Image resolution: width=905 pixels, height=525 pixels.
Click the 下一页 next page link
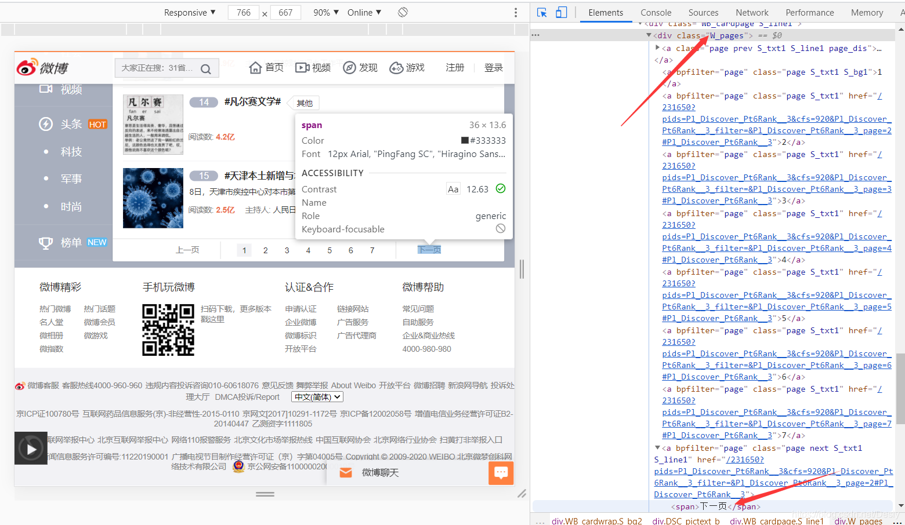(429, 249)
